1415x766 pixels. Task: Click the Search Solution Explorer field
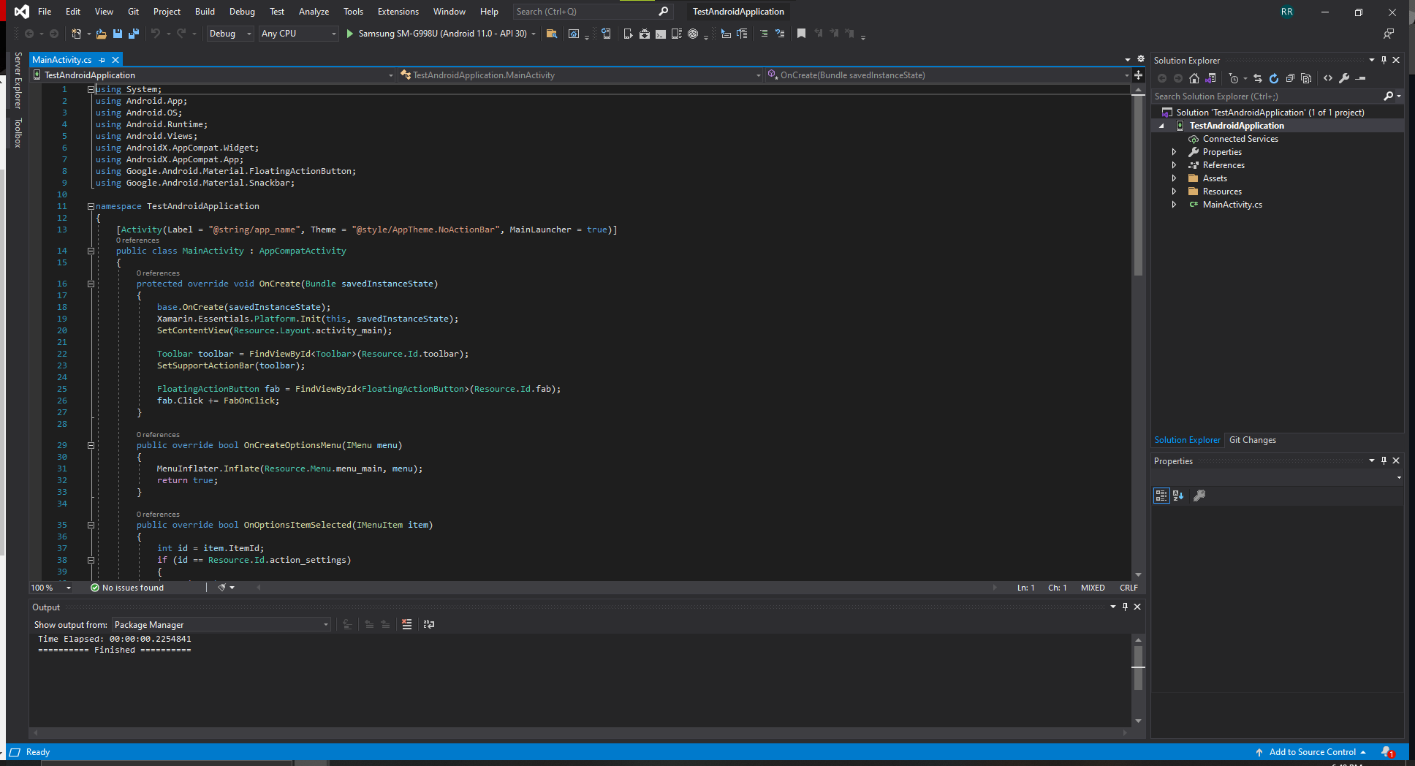click(1264, 96)
